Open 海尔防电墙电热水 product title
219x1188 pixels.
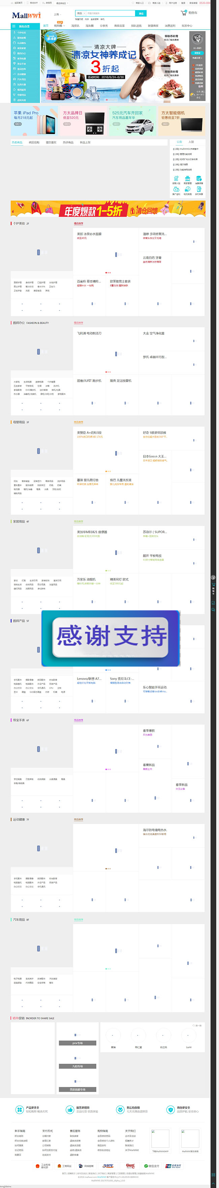155,830
